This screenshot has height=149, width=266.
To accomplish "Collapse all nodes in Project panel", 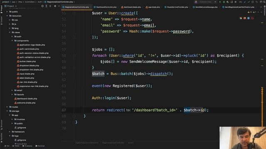I will [x=50, y=6].
